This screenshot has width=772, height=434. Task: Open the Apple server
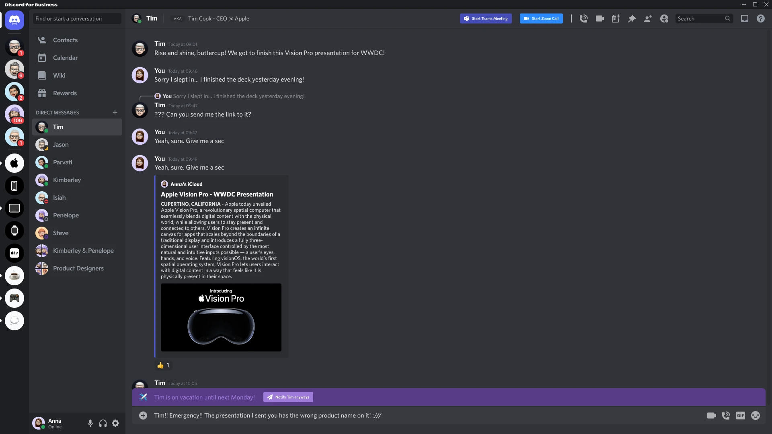(14, 163)
